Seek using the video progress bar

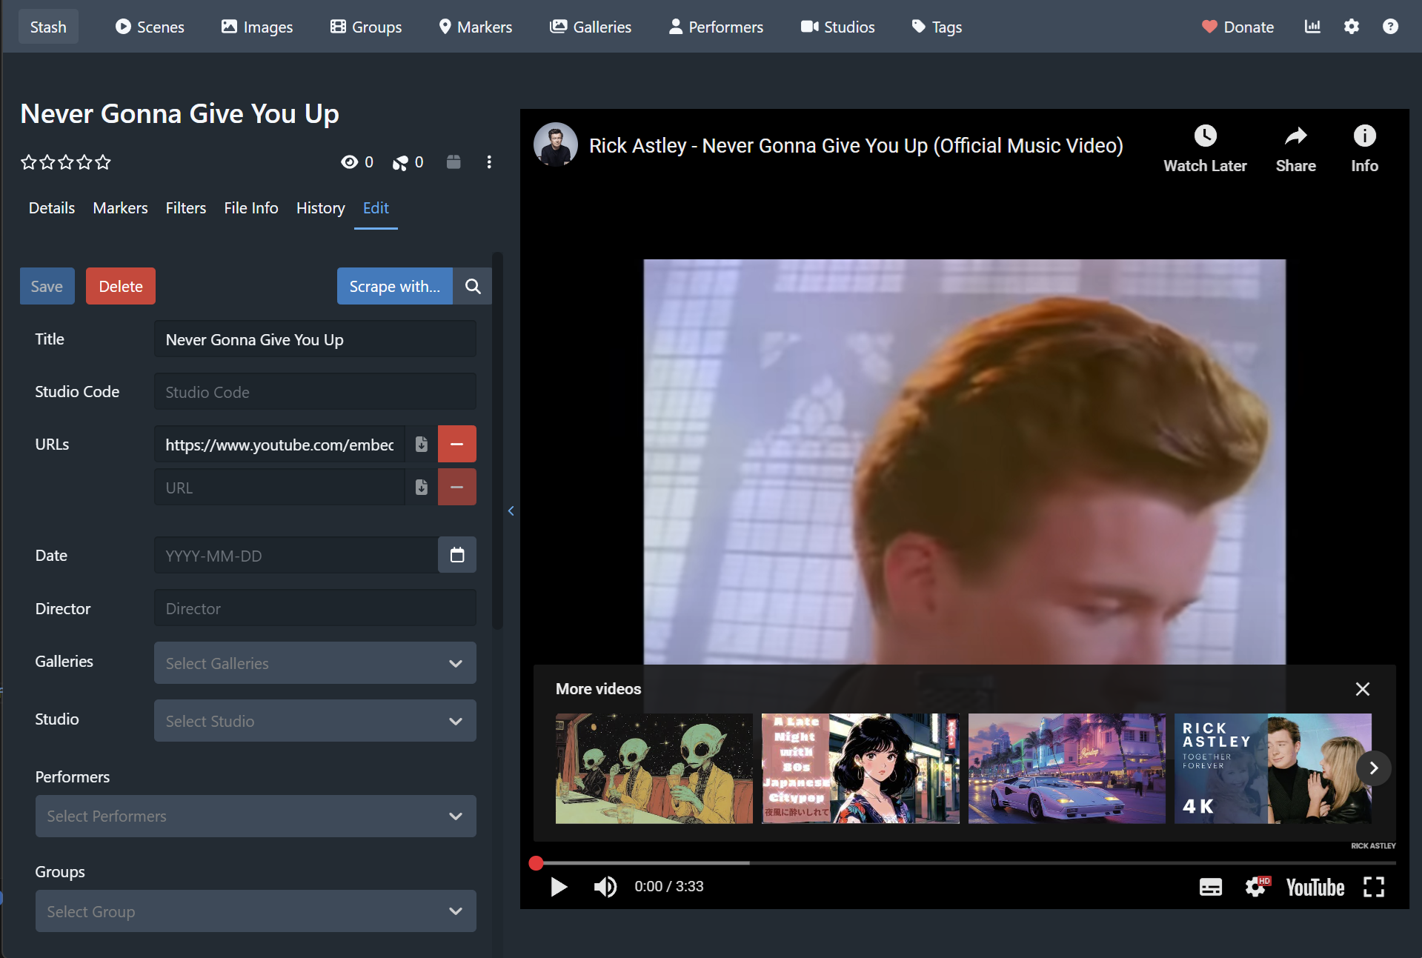coord(964,863)
